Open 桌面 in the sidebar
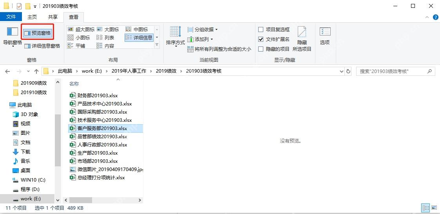 point(22,170)
